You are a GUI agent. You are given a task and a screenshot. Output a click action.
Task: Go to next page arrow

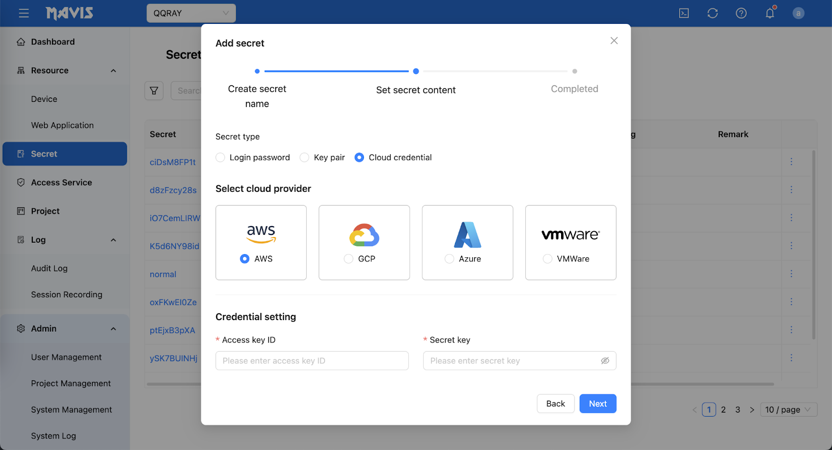(752, 410)
